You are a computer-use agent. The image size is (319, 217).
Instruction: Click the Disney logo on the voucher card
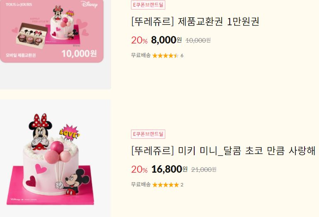[89, 4]
